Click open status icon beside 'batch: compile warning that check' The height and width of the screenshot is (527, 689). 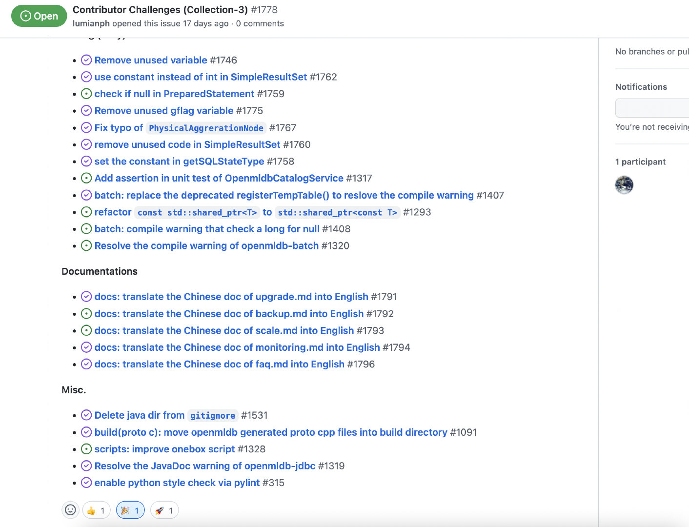coord(86,229)
